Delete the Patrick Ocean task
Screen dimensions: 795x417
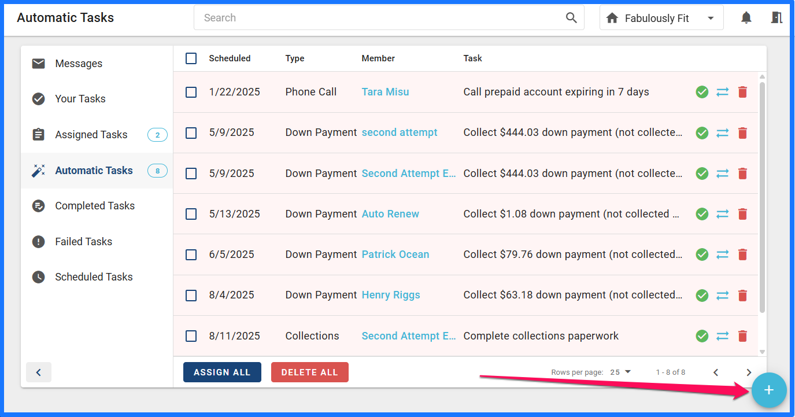[x=743, y=254]
